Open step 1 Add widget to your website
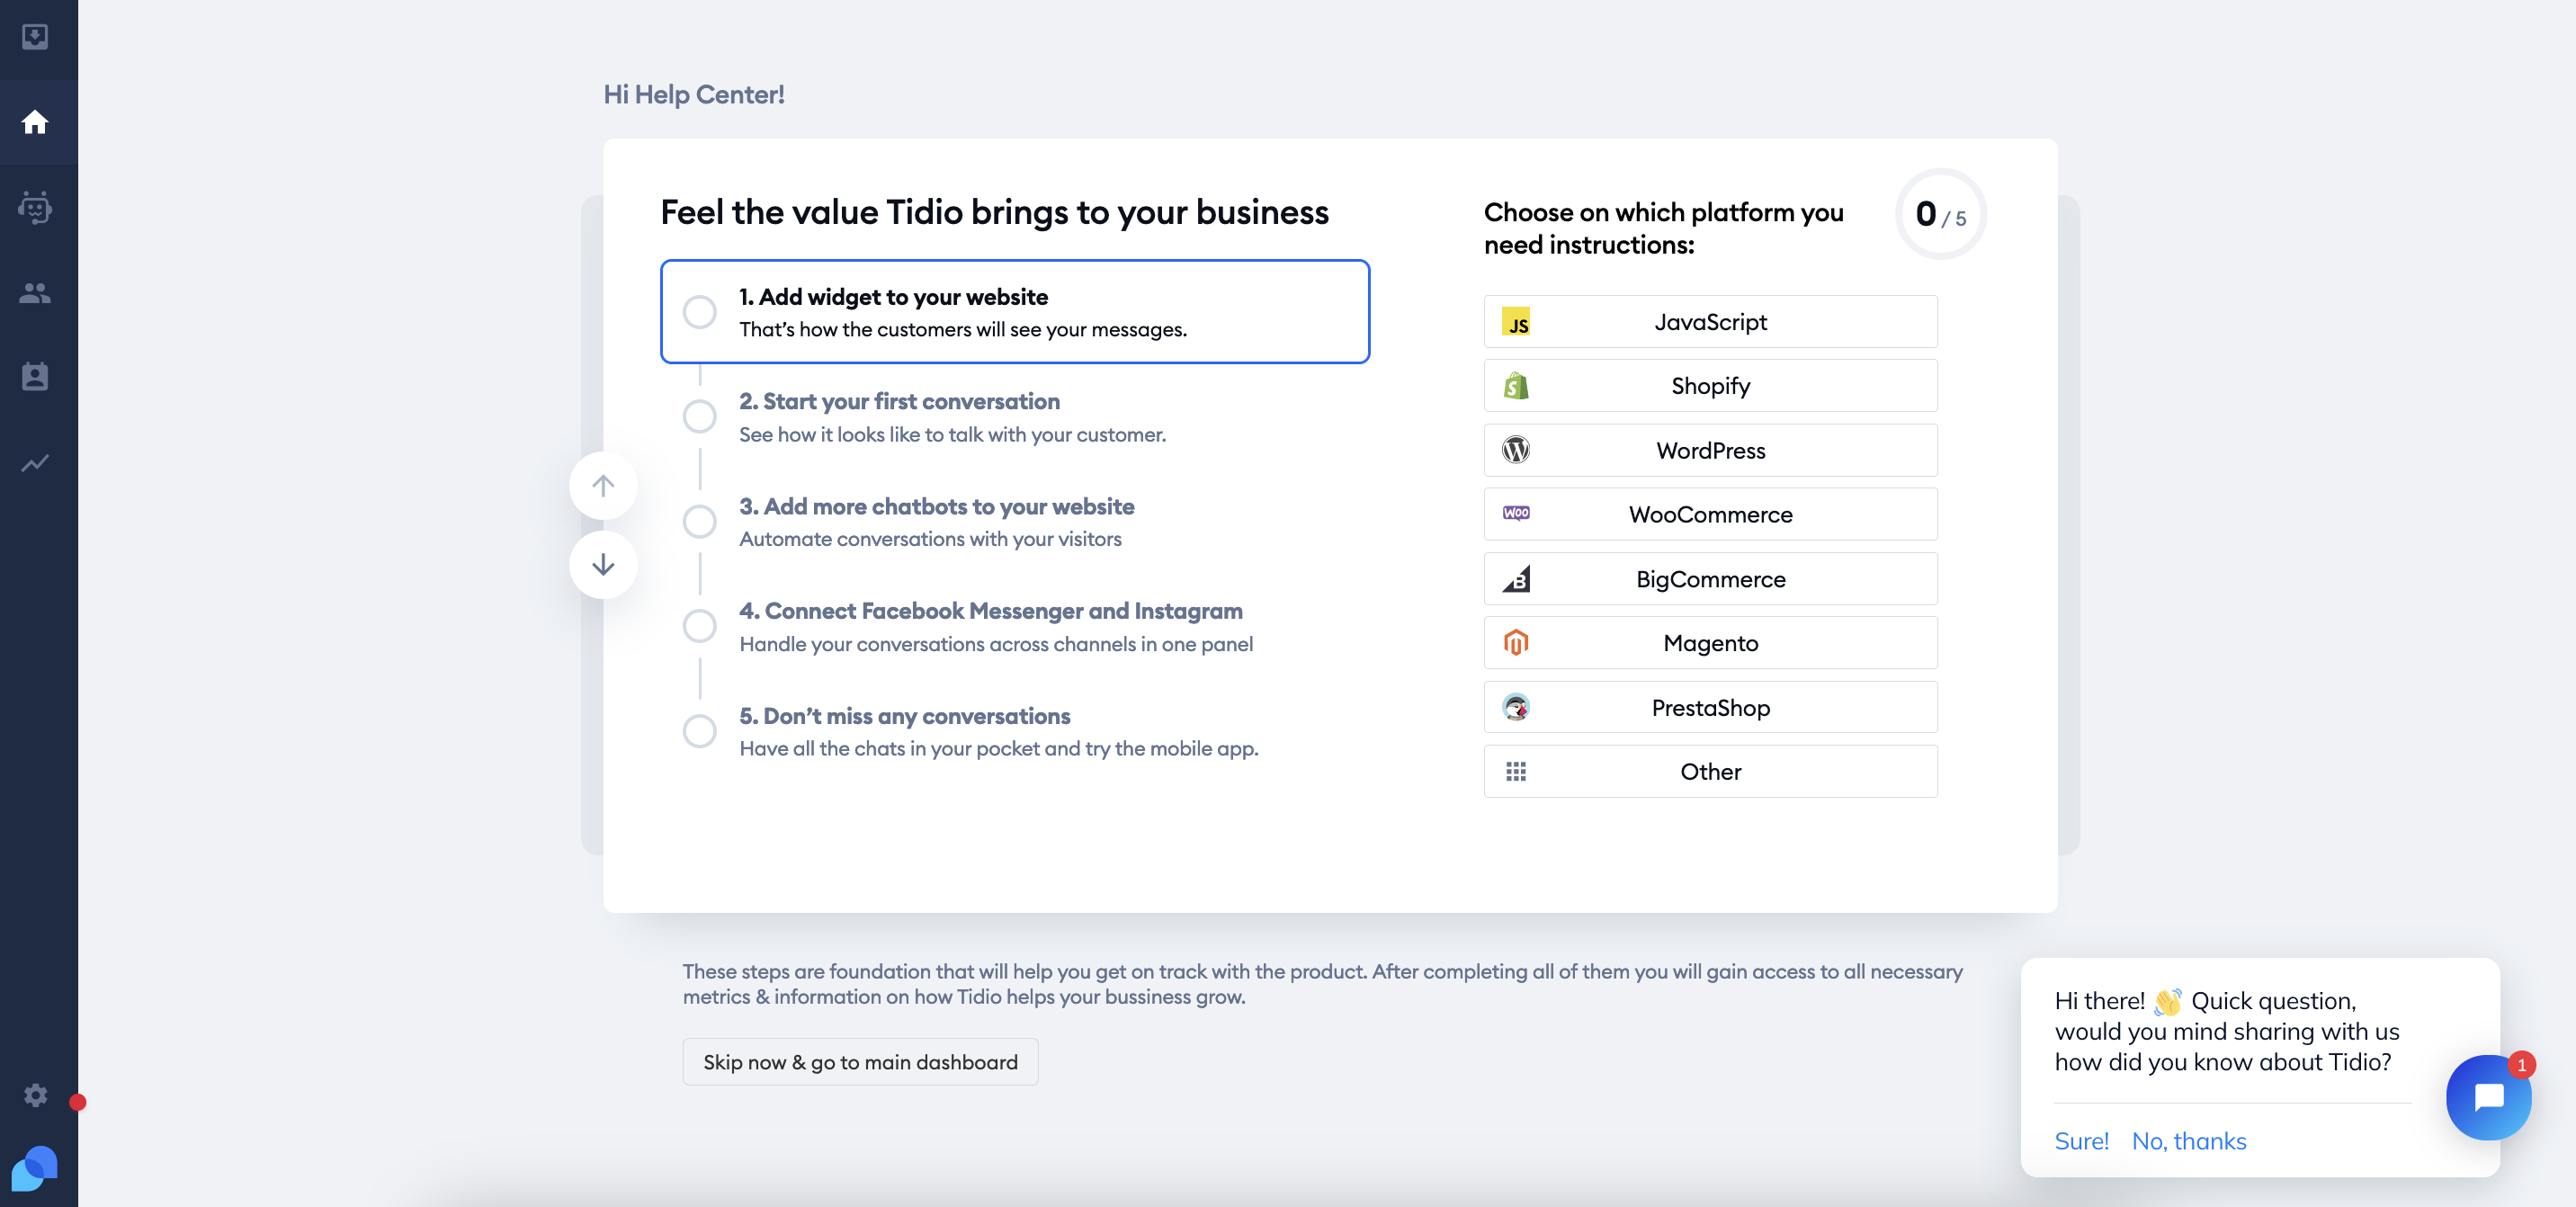Viewport: 2576px width, 1207px height. 1015,312
